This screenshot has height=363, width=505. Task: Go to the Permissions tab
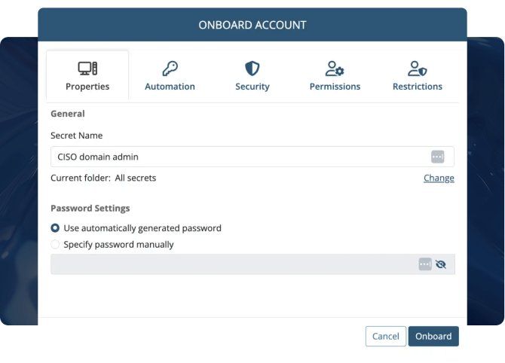[335, 75]
